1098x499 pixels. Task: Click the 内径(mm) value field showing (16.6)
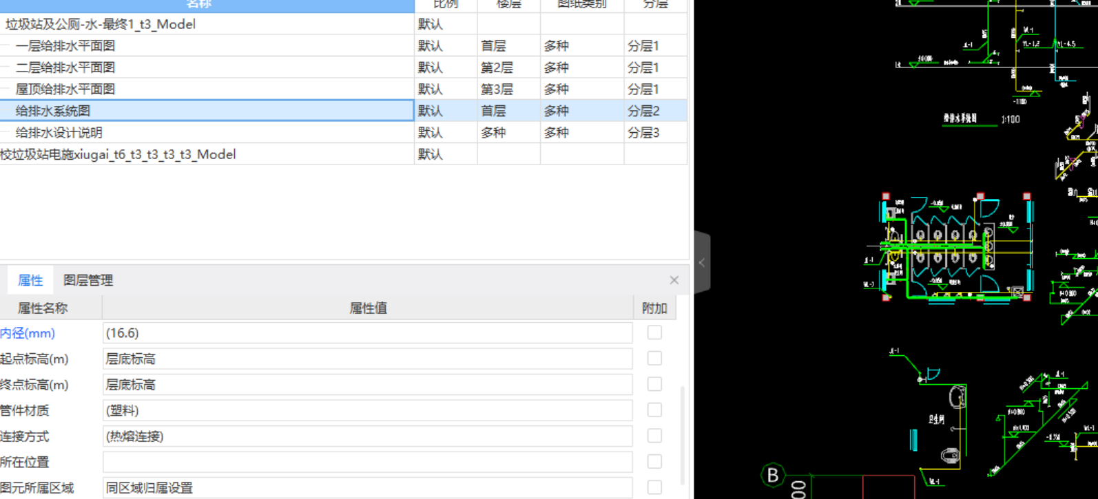(368, 333)
